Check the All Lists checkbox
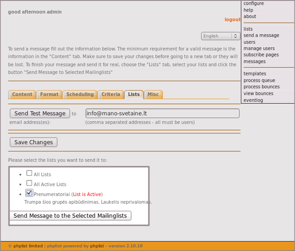The width and height of the screenshot is (295, 251). pyautogui.click(x=29, y=173)
